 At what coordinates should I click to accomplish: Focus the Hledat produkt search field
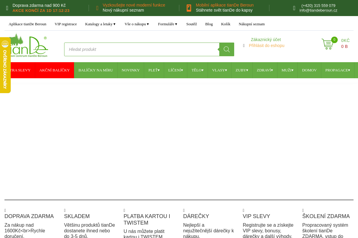pyautogui.click(x=142, y=49)
